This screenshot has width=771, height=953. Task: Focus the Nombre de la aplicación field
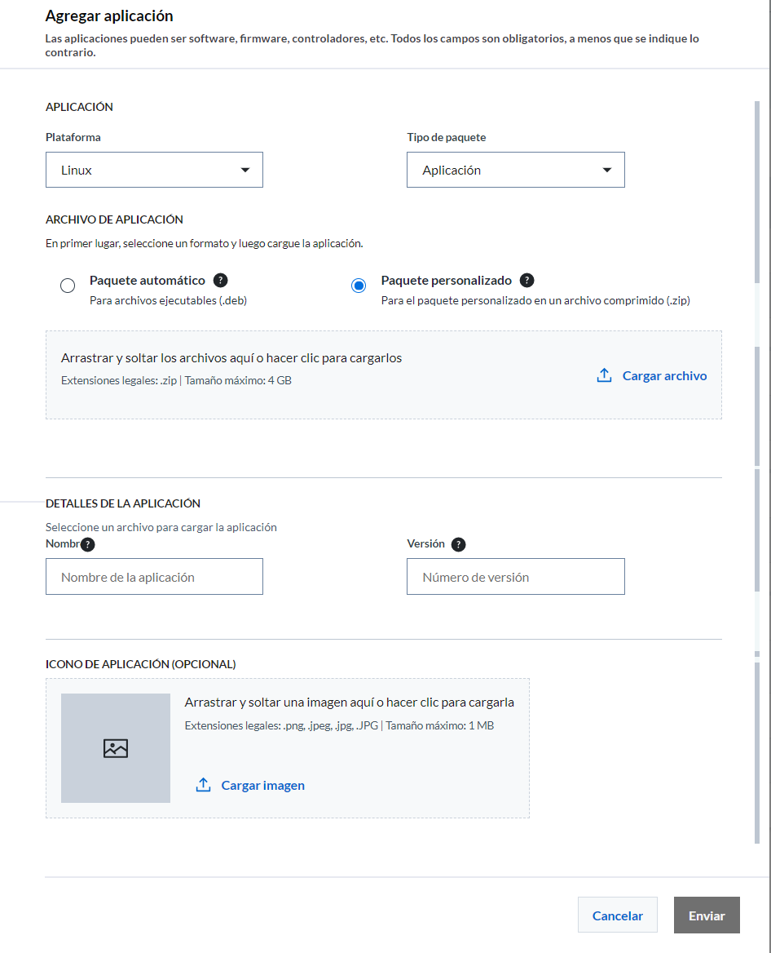154,576
